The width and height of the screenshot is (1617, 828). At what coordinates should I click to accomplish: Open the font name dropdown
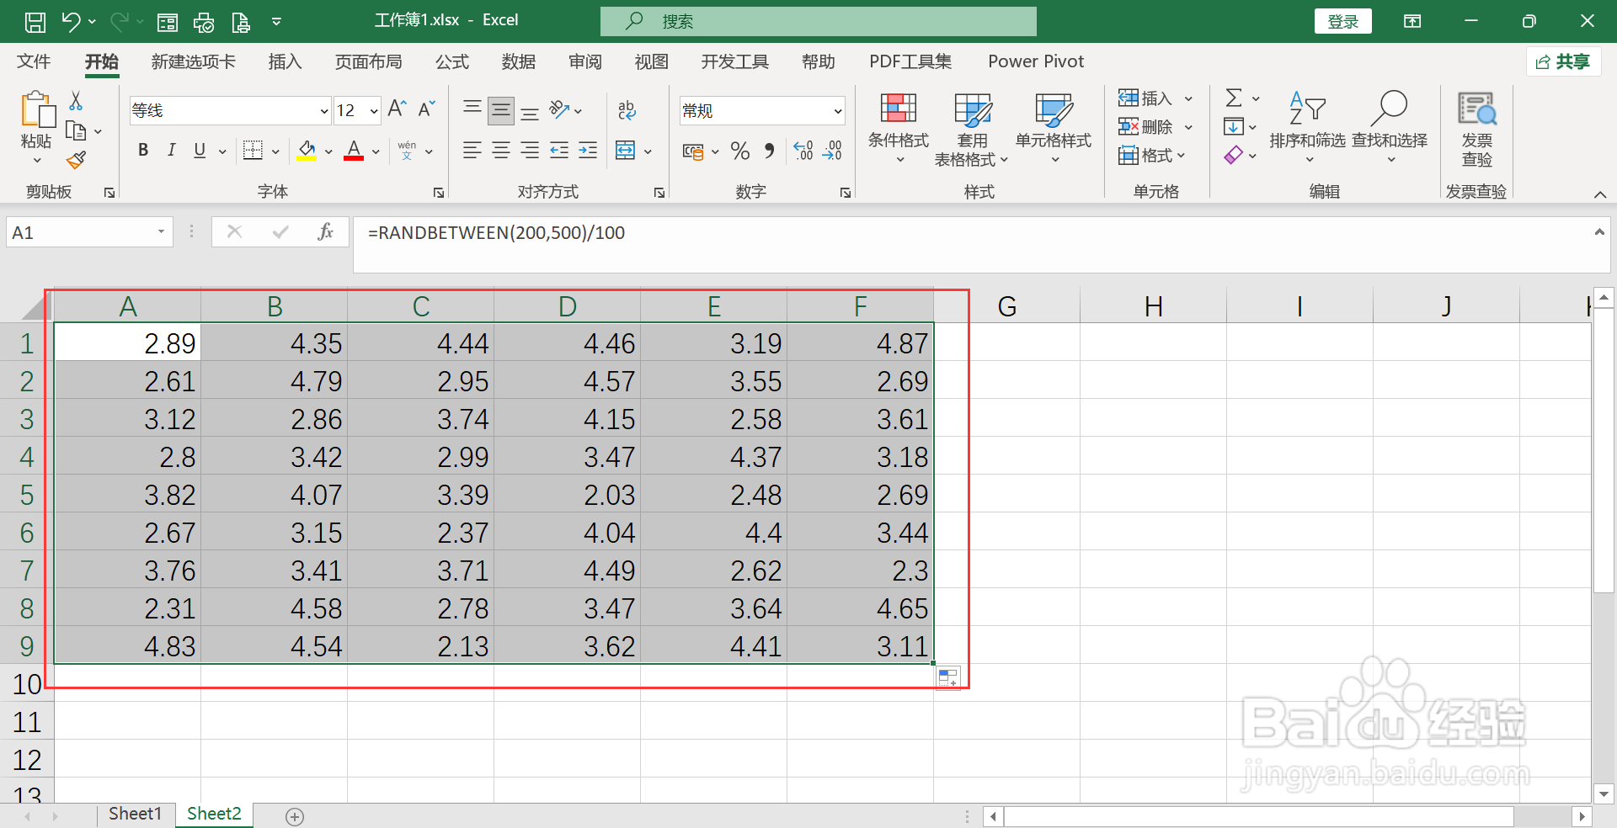[323, 111]
